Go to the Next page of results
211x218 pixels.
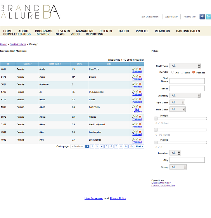click(x=139, y=146)
